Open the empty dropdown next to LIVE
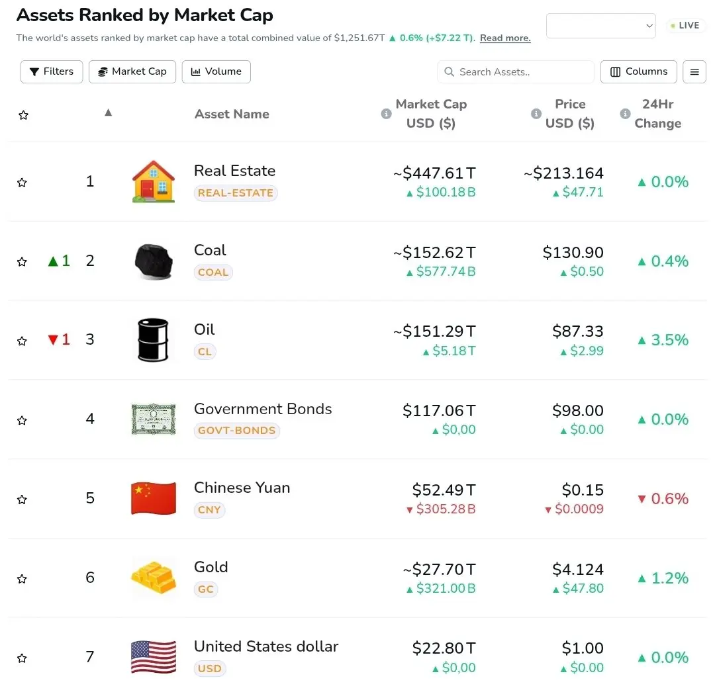The height and width of the screenshot is (694, 715). [600, 26]
